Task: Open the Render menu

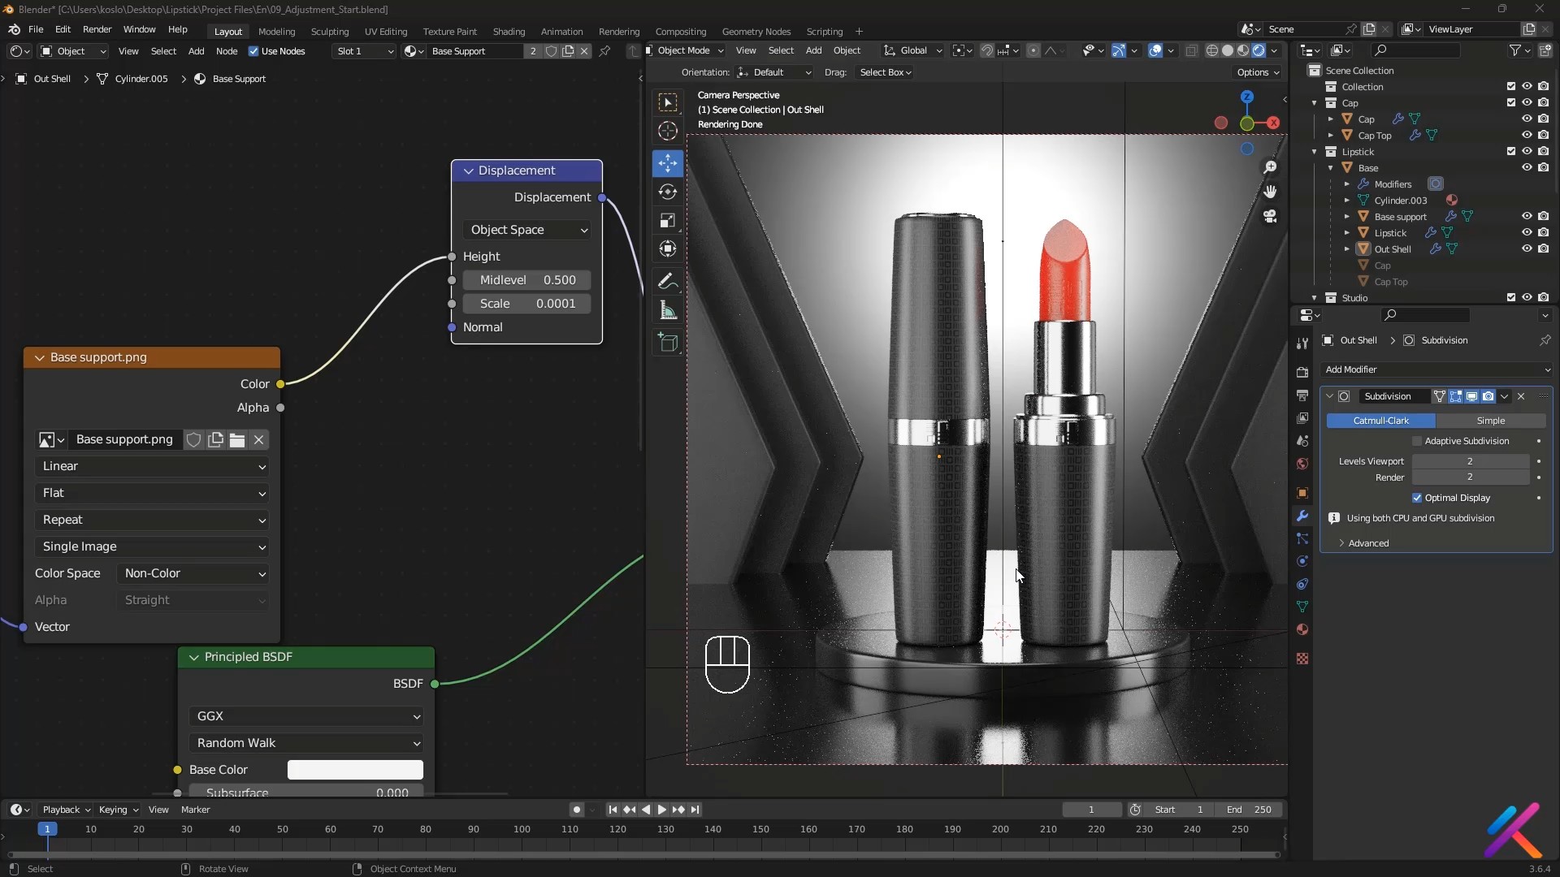Action: (97, 29)
